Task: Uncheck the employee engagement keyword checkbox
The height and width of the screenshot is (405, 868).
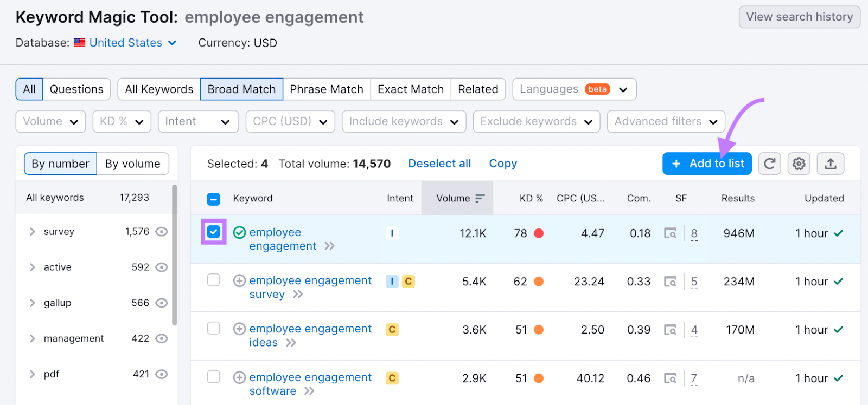Action: [214, 232]
